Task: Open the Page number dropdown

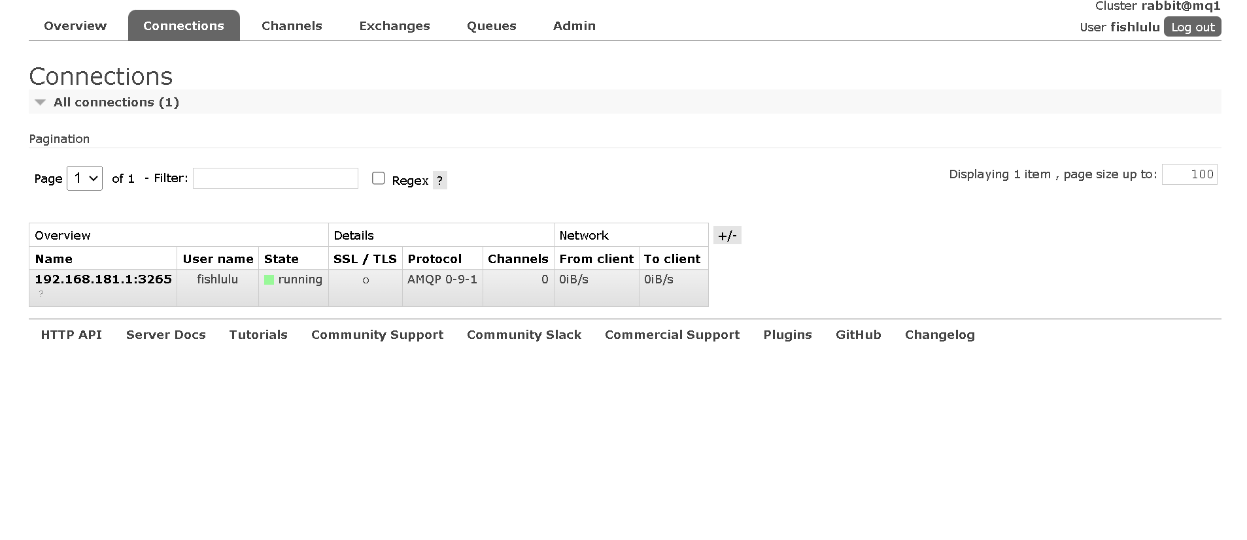Action: point(84,178)
